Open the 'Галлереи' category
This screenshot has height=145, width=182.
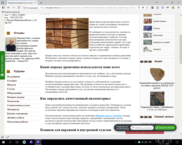[x=12, y=81]
